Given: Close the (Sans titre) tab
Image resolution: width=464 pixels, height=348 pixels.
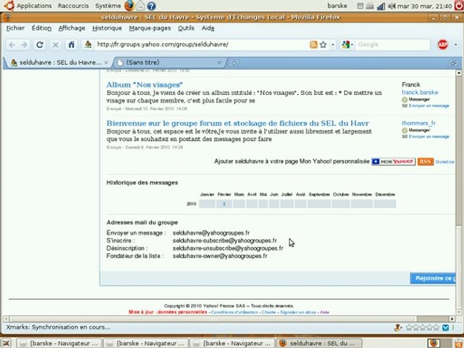Looking at the screenshot, I should 219,62.
